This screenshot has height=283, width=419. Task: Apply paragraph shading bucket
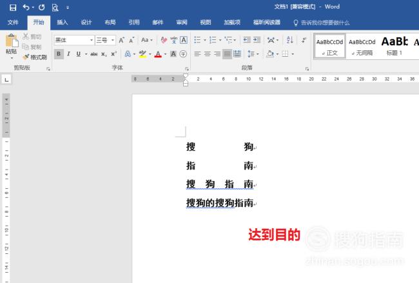pos(270,54)
